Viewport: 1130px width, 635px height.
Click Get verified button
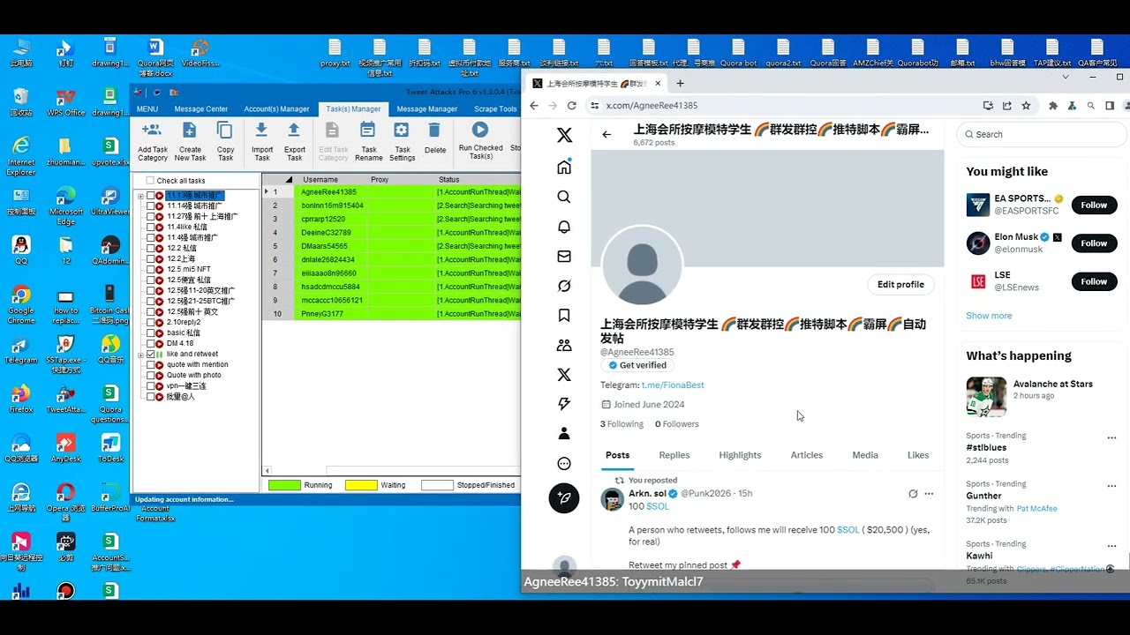[x=637, y=365]
